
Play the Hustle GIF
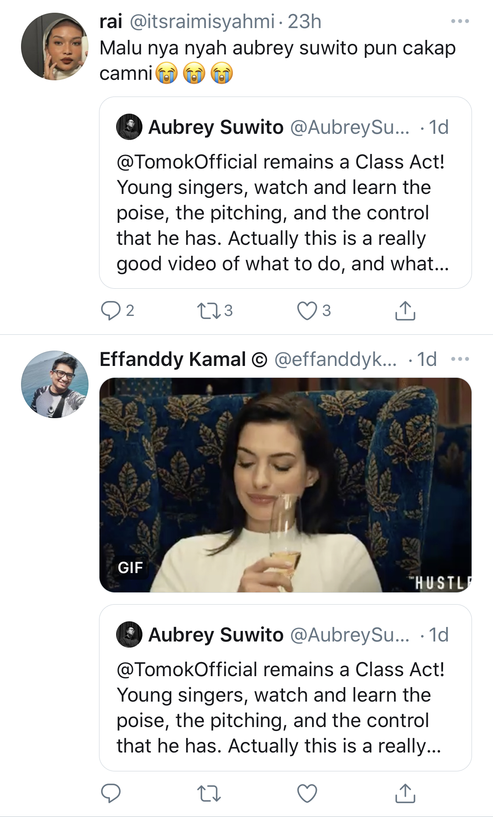[285, 485]
